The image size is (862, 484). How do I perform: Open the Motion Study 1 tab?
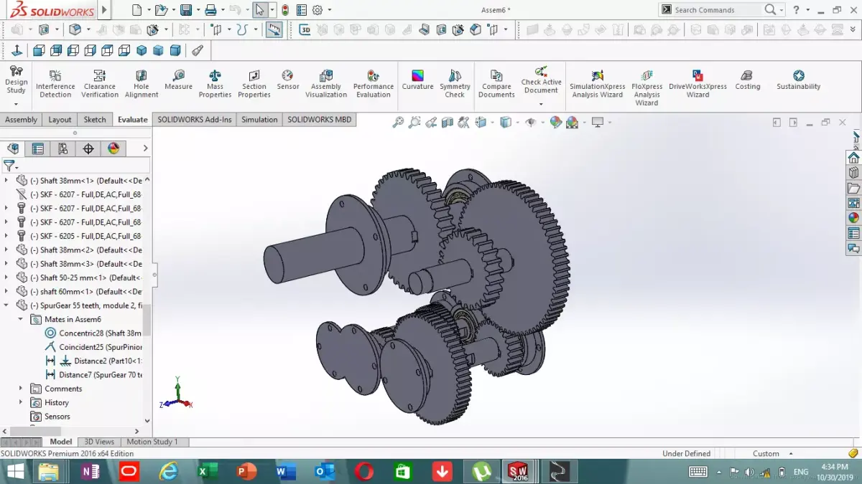[x=152, y=442]
